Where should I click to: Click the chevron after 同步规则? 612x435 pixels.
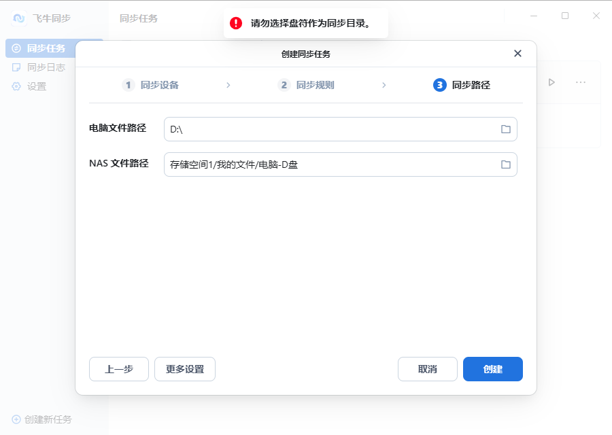point(384,85)
